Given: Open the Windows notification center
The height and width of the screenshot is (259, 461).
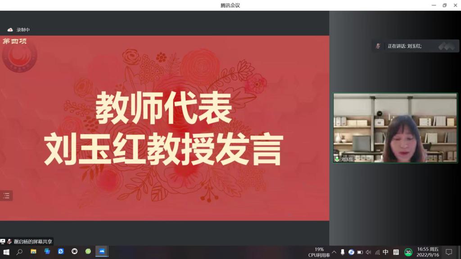Looking at the screenshot, I should pos(448,252).
